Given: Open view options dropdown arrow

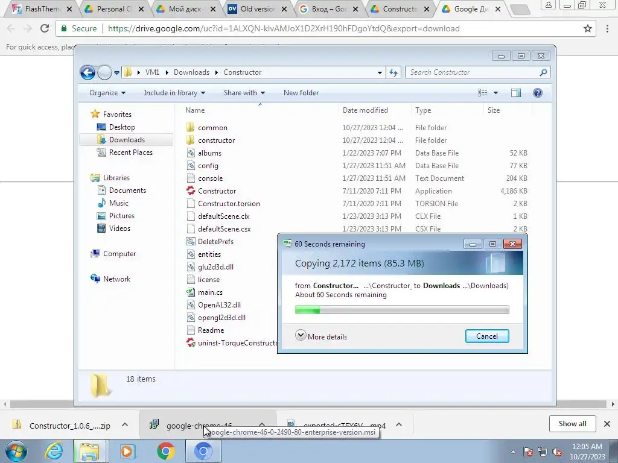Looking at the screenshot, I should click(496, 93).
